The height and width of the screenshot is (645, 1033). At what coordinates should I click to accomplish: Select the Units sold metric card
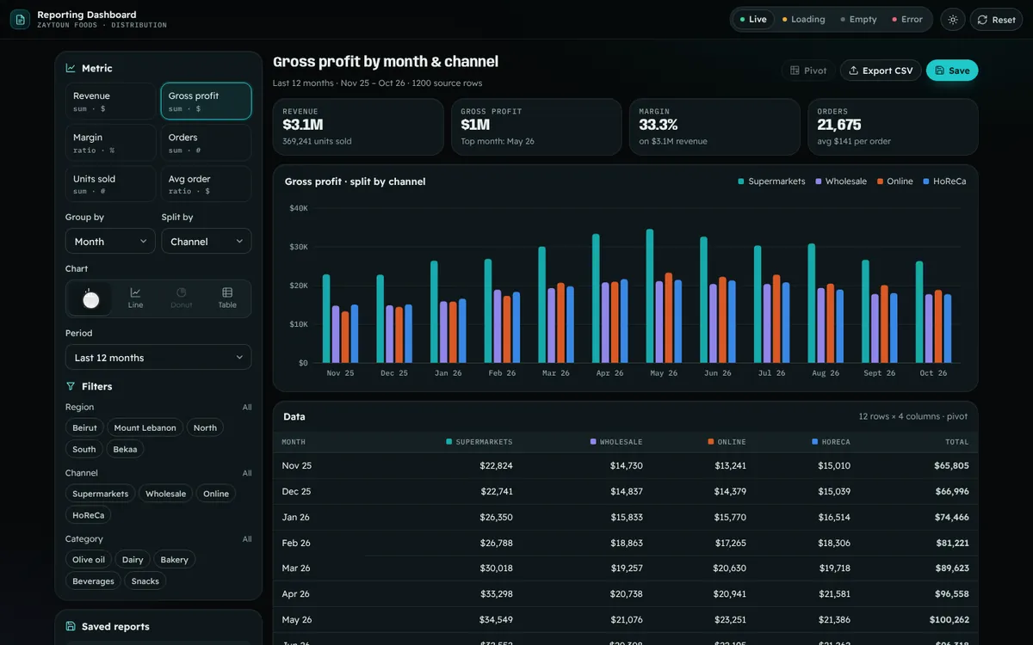(110, 184)
